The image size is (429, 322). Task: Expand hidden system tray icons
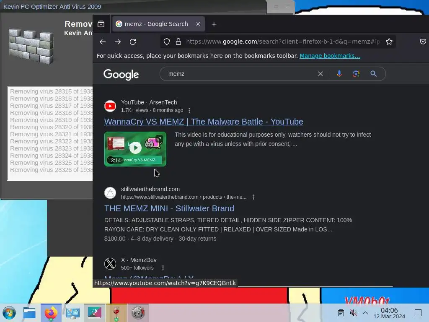(365, 313)
